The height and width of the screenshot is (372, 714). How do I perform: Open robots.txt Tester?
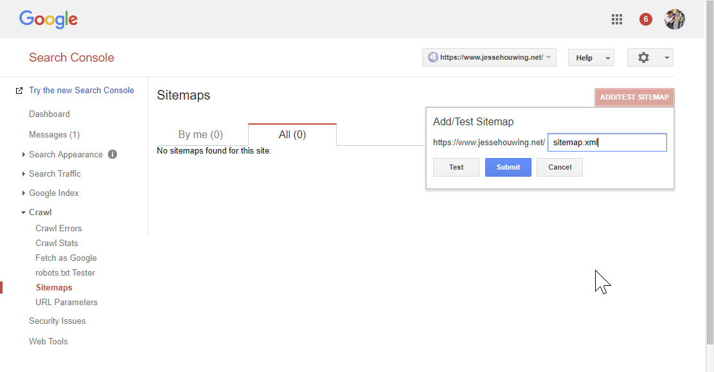point(65,273)
